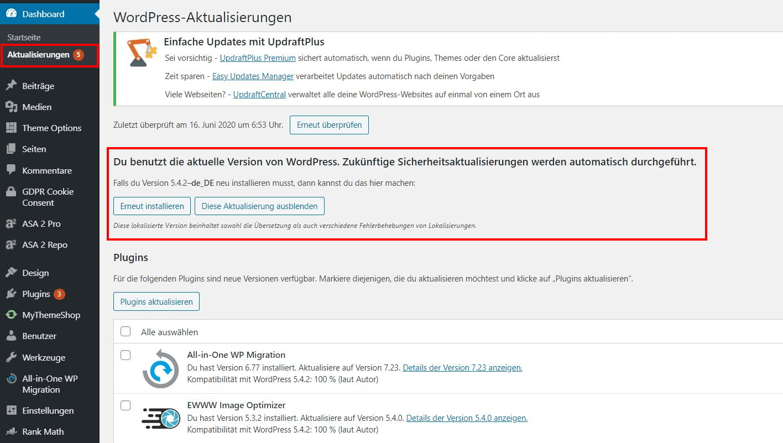Viewport: 783px width, 443px height.
Task: Click the Dashboard gauge icon
Action: pos(11,14)
